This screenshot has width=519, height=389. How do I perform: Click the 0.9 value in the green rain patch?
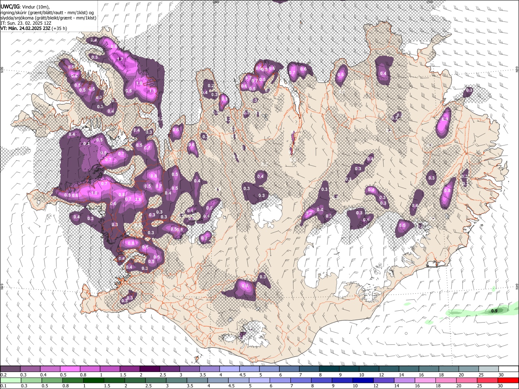(x=494, y=311)
